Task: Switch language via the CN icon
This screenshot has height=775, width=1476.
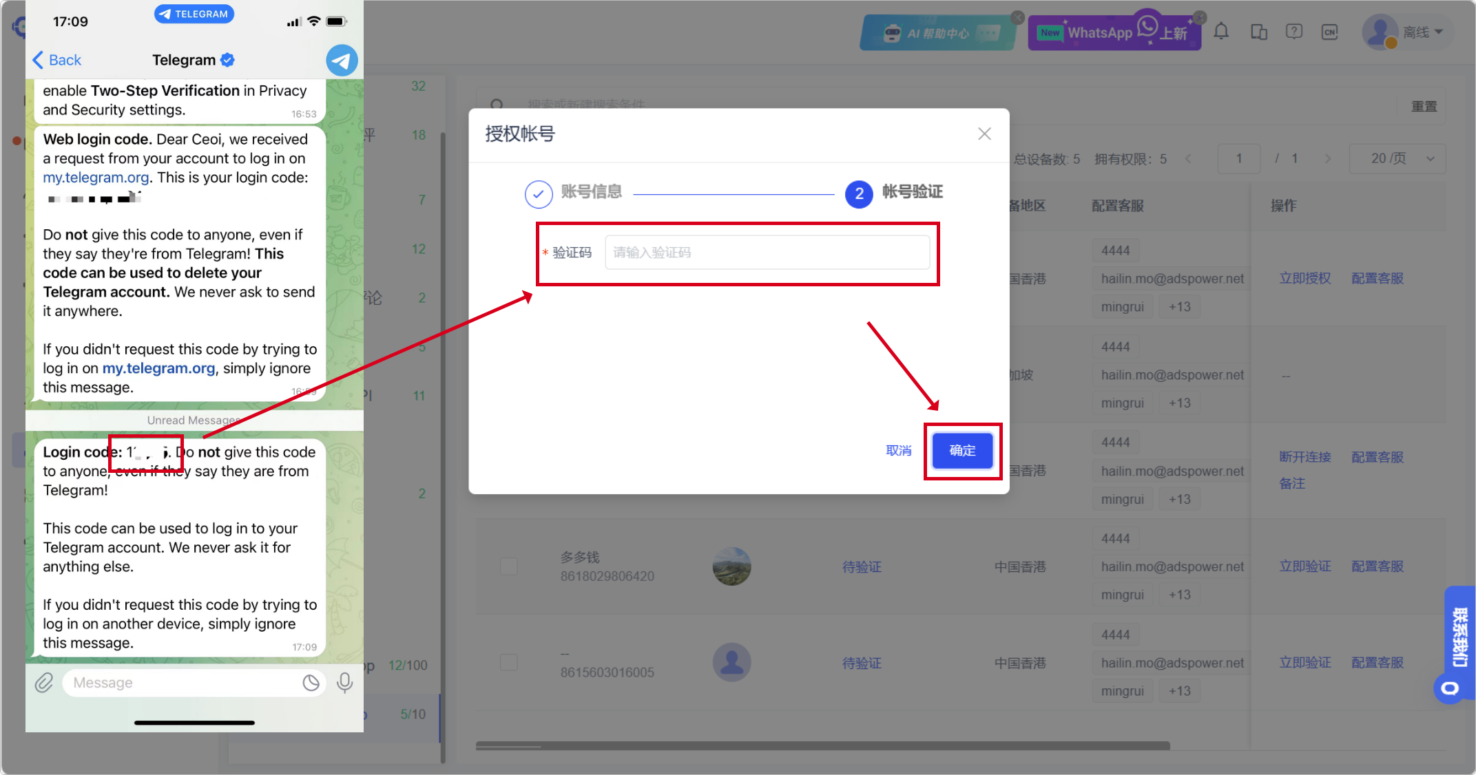Action: point(1330,32)
